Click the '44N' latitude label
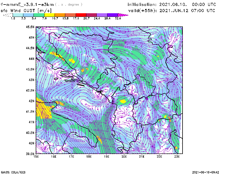 tap(31, 59)
